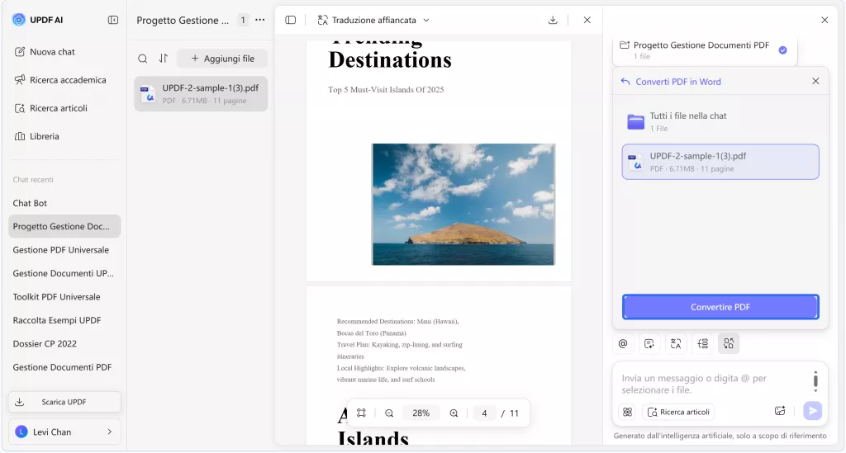
Task: Click the message input field
Action: [711, 384]
